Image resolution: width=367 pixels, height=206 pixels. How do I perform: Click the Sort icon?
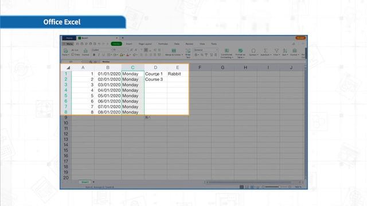point(285,51)
